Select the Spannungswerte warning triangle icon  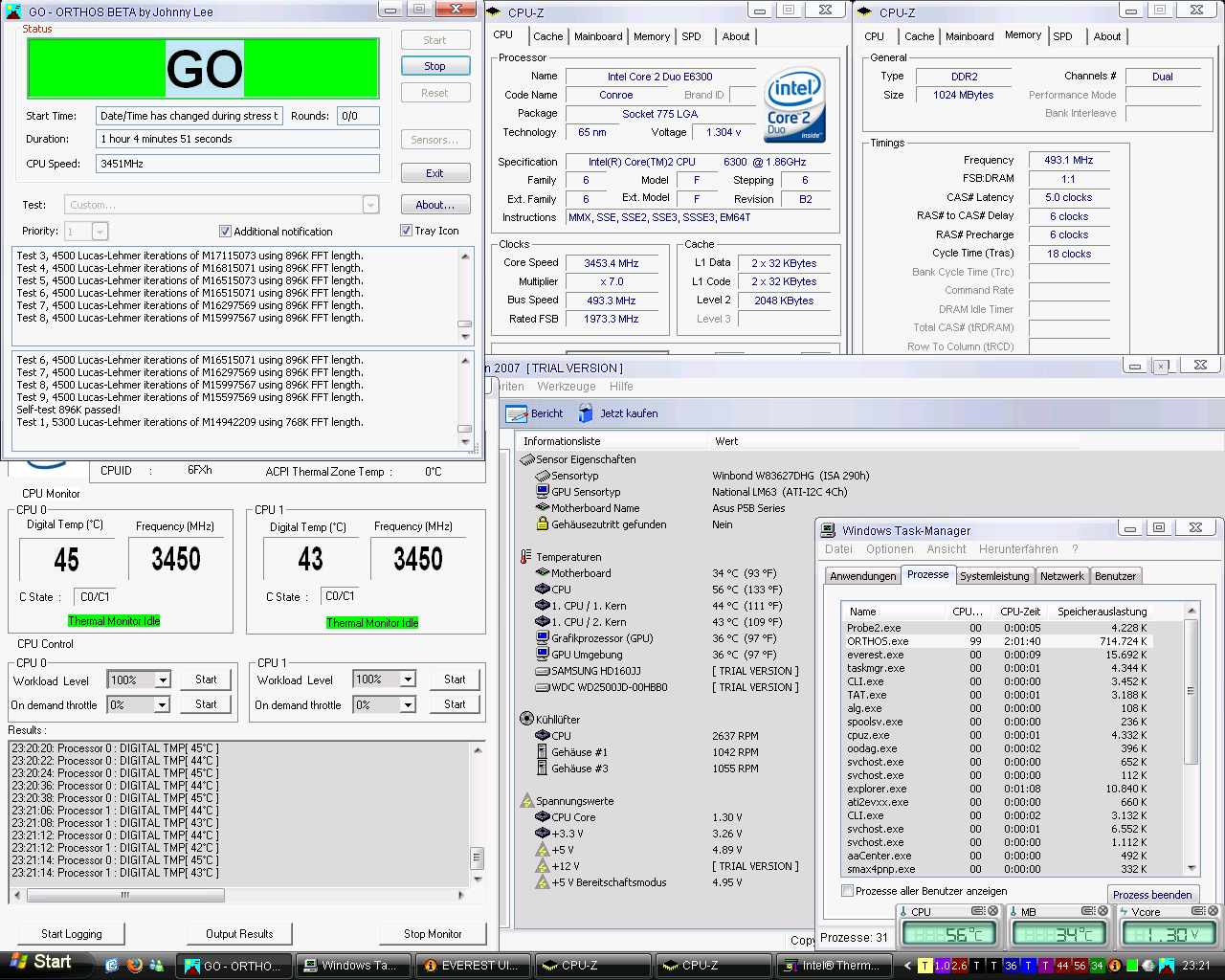click(x=526, y=801)
